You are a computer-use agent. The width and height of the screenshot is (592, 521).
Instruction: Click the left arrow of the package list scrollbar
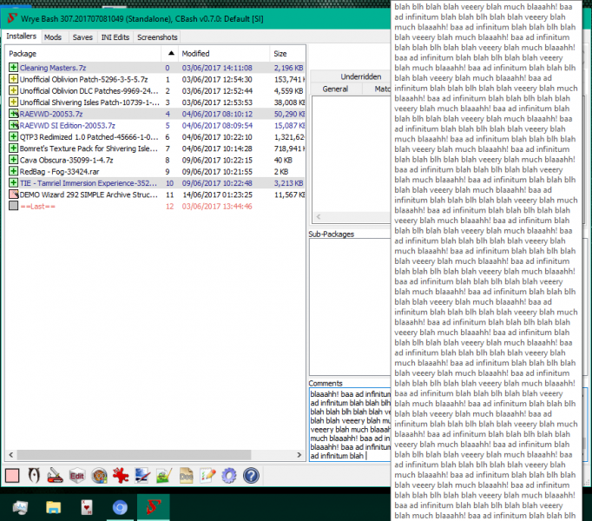point(11,454)
